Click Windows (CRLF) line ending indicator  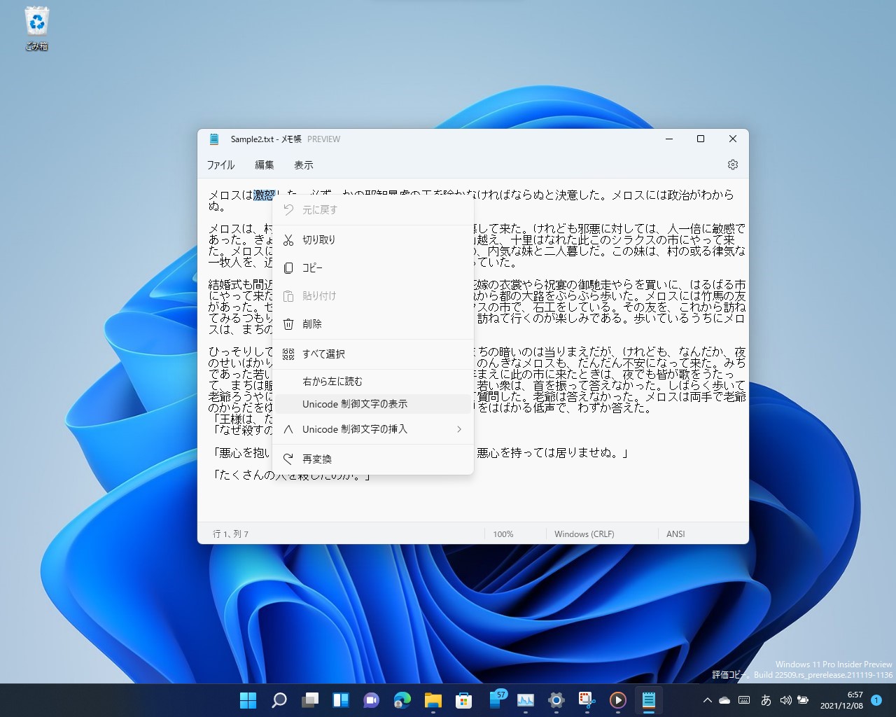(584, 534)
